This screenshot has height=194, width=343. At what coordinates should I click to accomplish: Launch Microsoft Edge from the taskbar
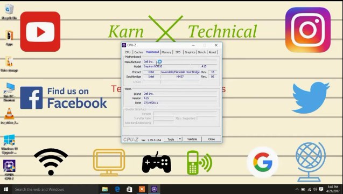tap(117, 189)
